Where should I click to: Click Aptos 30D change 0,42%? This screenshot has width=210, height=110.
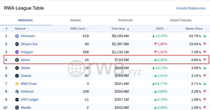tap(161, 60)
